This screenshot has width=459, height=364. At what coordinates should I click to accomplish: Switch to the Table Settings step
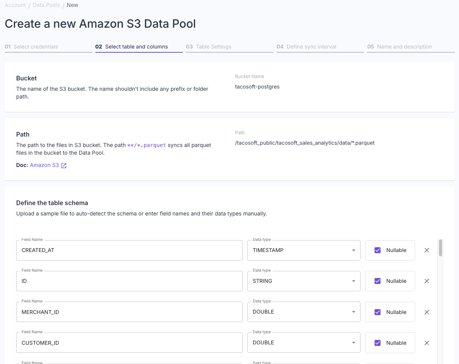(209, 47)
